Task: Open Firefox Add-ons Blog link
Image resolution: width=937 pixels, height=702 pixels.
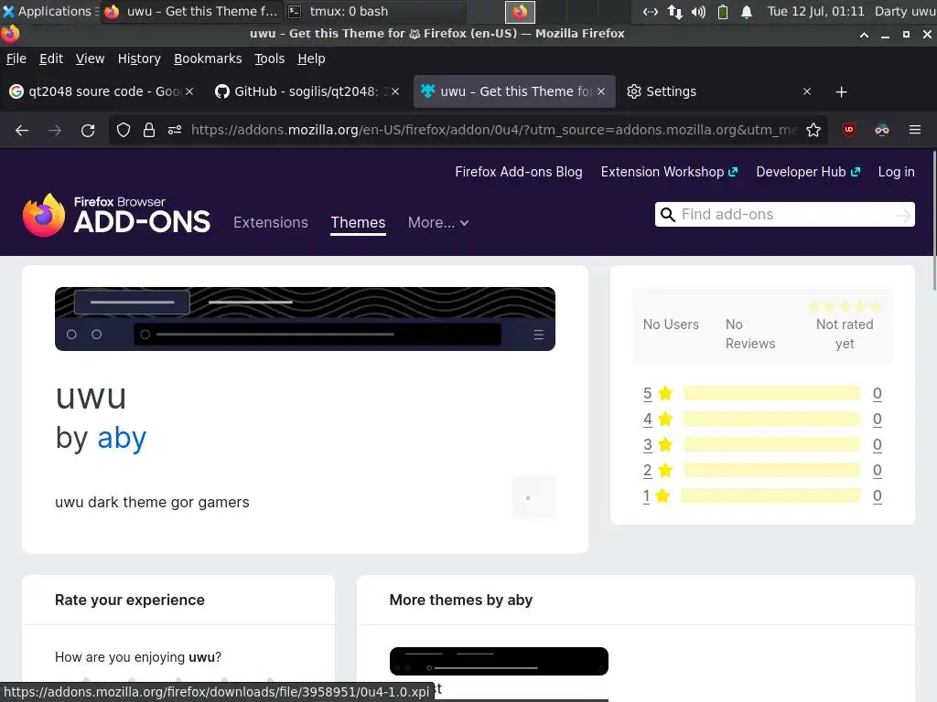Action: tap(519, 172)
